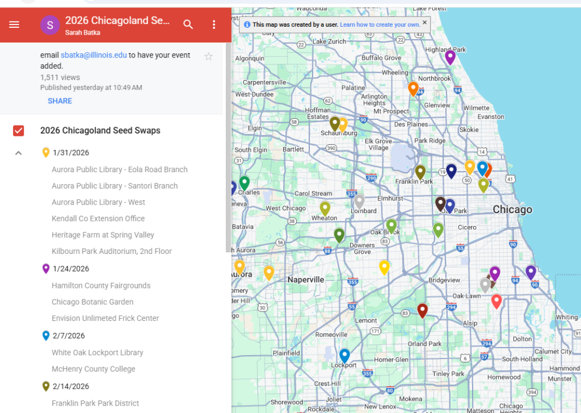Uncheck the 2026 Chicagoland Seed Swaps layer
Viewport: 581px width, 413px height.
19,131
